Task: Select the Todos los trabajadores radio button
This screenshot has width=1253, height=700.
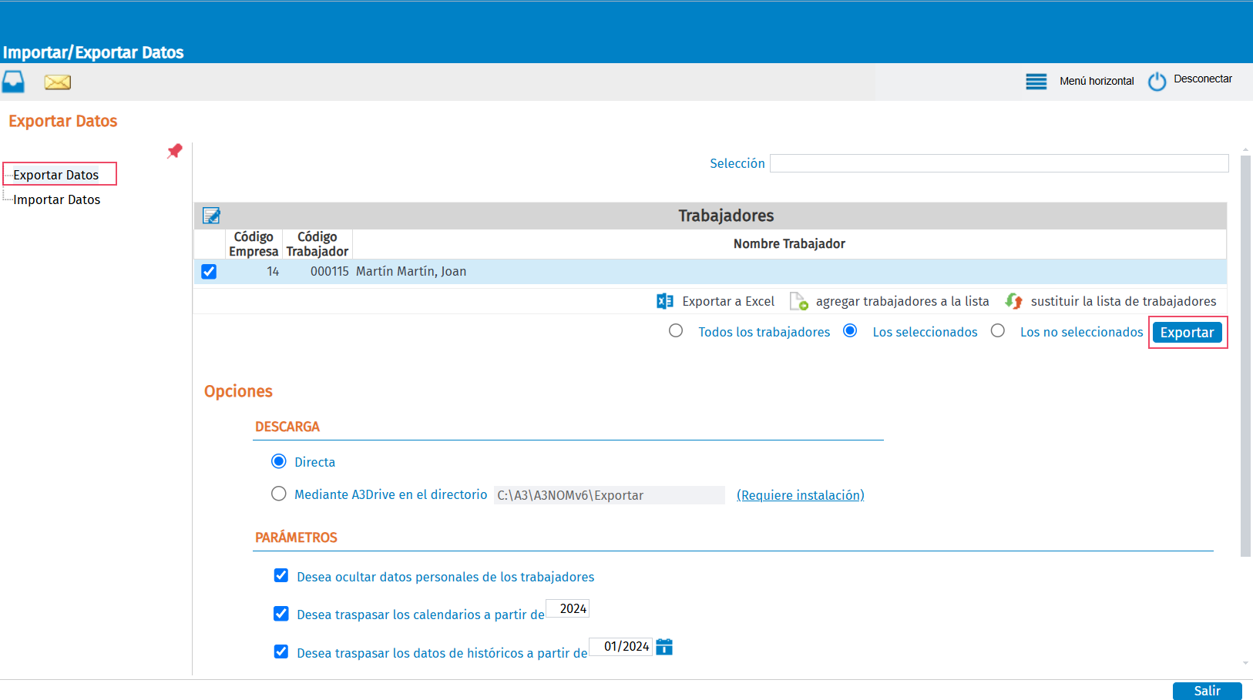Action: click(676, 330)
